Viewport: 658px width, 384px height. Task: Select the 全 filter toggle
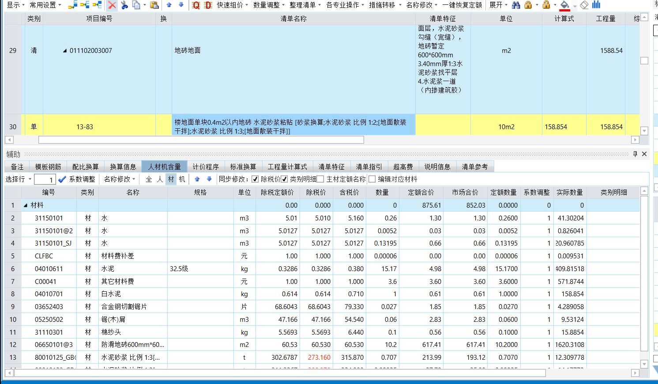coord(149,179)
